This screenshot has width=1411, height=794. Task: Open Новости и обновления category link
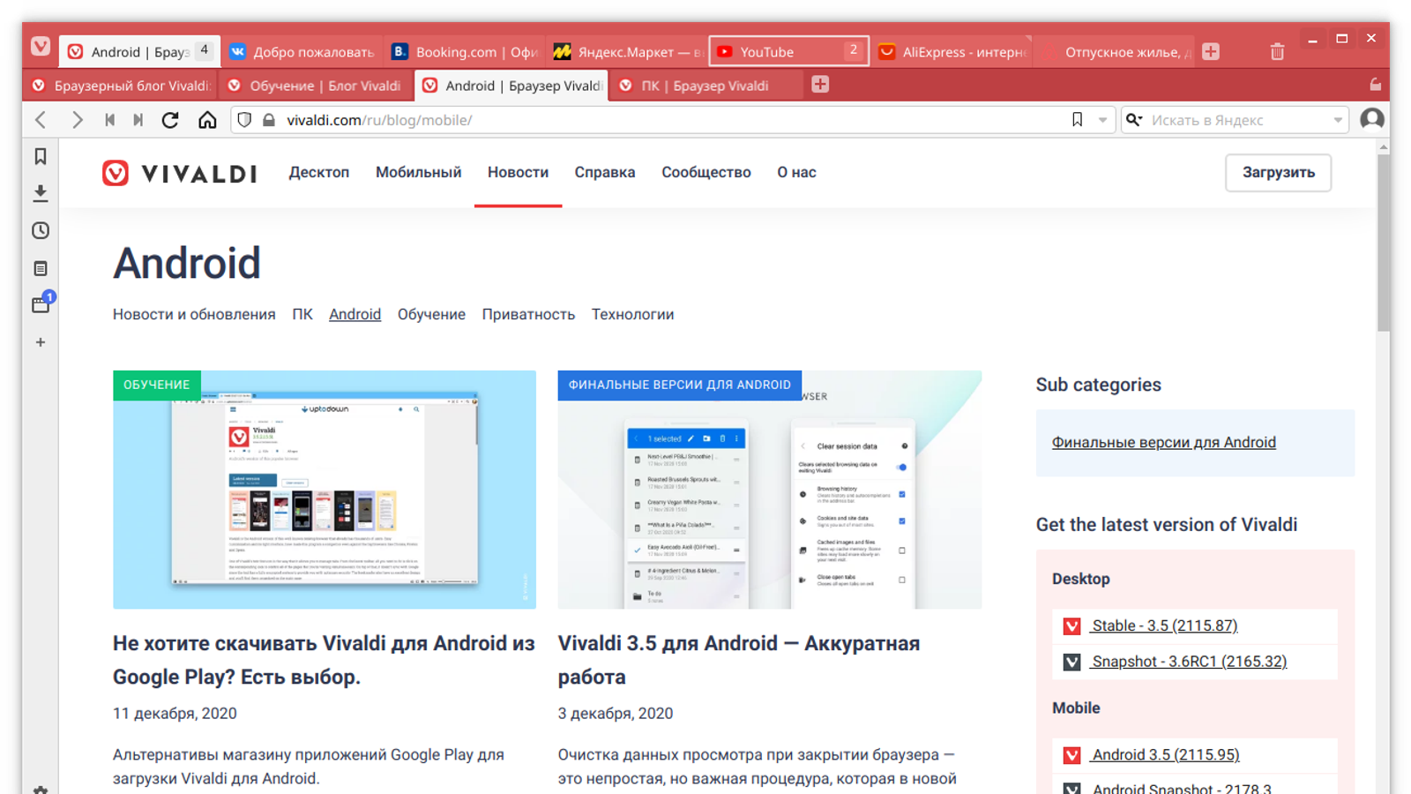[194, 314]
